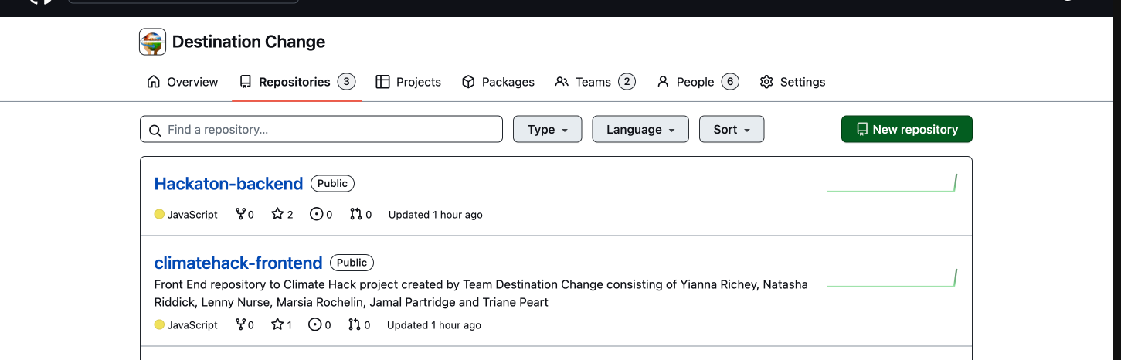1121x360 pixels.
Task: Expand the Type filter dropdown
Action: point(547,129)
